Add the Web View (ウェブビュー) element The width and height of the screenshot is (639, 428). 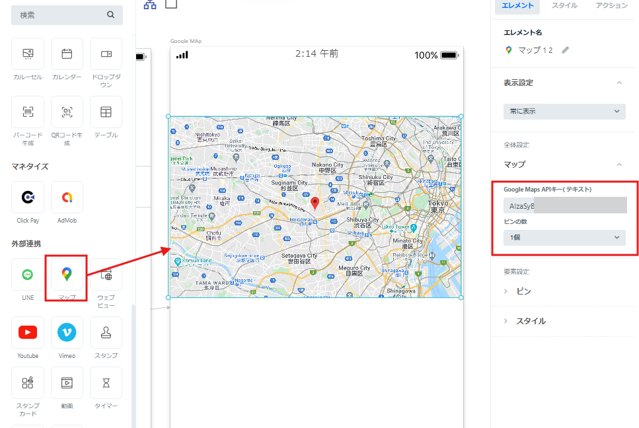pos(106,275)
